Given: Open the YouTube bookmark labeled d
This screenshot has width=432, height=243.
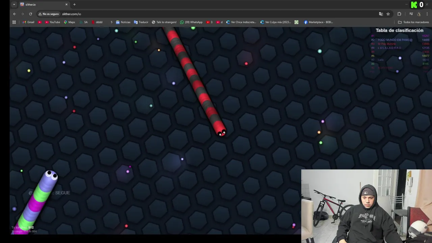Looking at the screenshot, I should point(219,22).
